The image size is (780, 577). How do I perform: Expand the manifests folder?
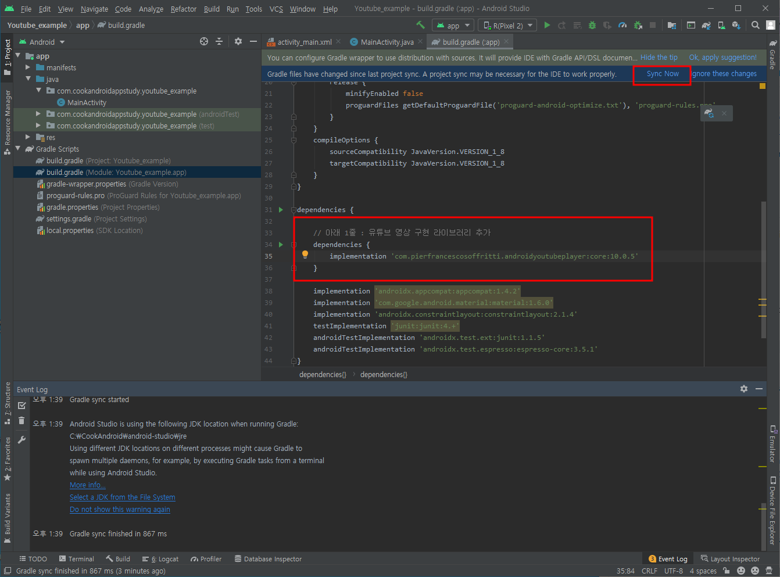pos(28,67)
